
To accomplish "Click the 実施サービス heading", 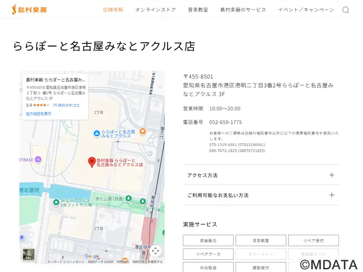I will [200, 224].
